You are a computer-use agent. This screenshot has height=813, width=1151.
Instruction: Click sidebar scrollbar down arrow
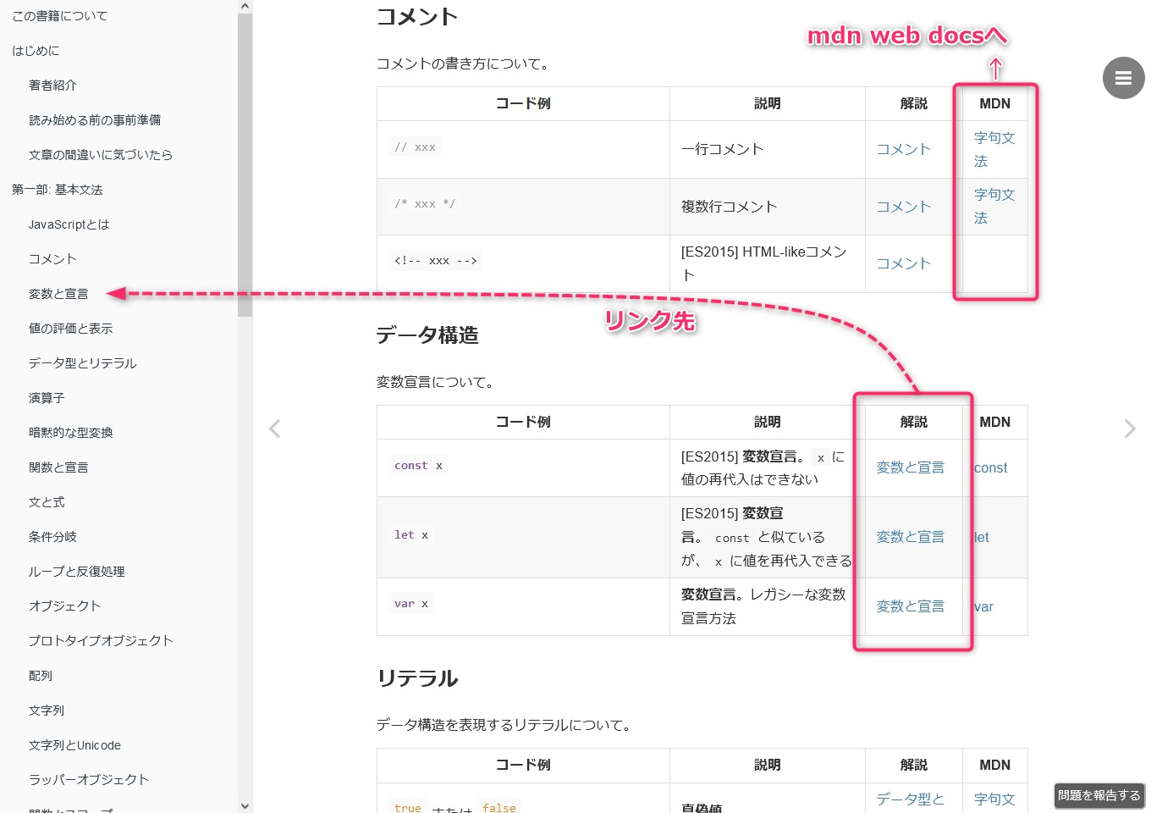click(245, 806)
